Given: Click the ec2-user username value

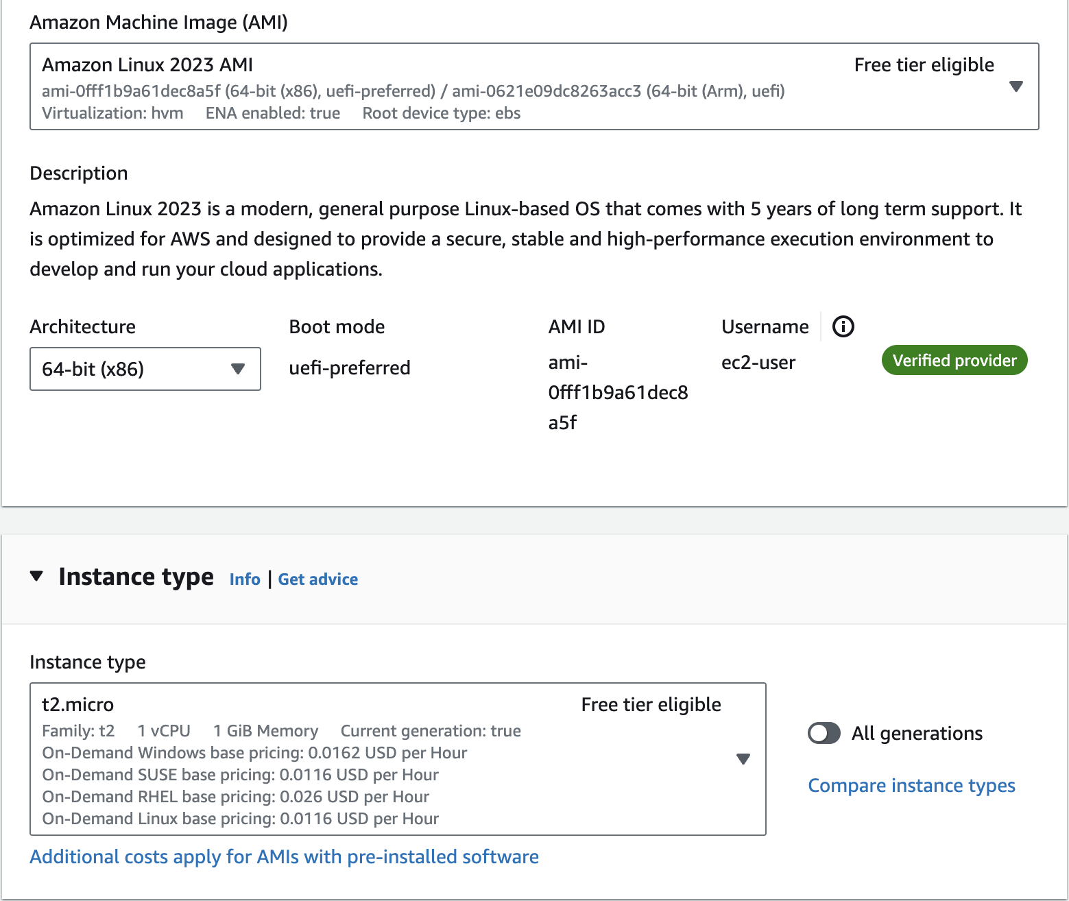Looking at the screenshot, I should 758,363.
